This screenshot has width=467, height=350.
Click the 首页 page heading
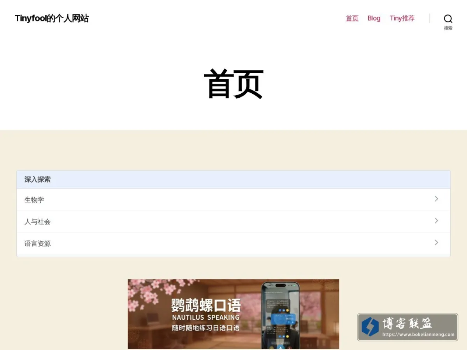pyautogui.click(x=233, y=84)
